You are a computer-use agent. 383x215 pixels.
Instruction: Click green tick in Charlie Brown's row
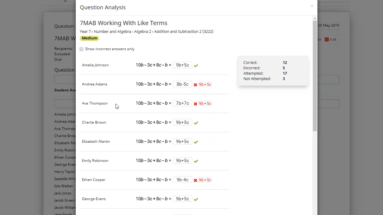(196, 123)
